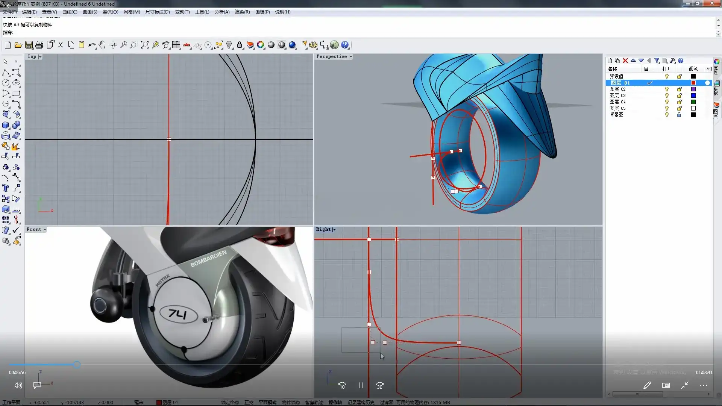This screenshot has height=406, width=722.
Task: Click the blue color swatch of 图层 03
Action: click(693, 95)
